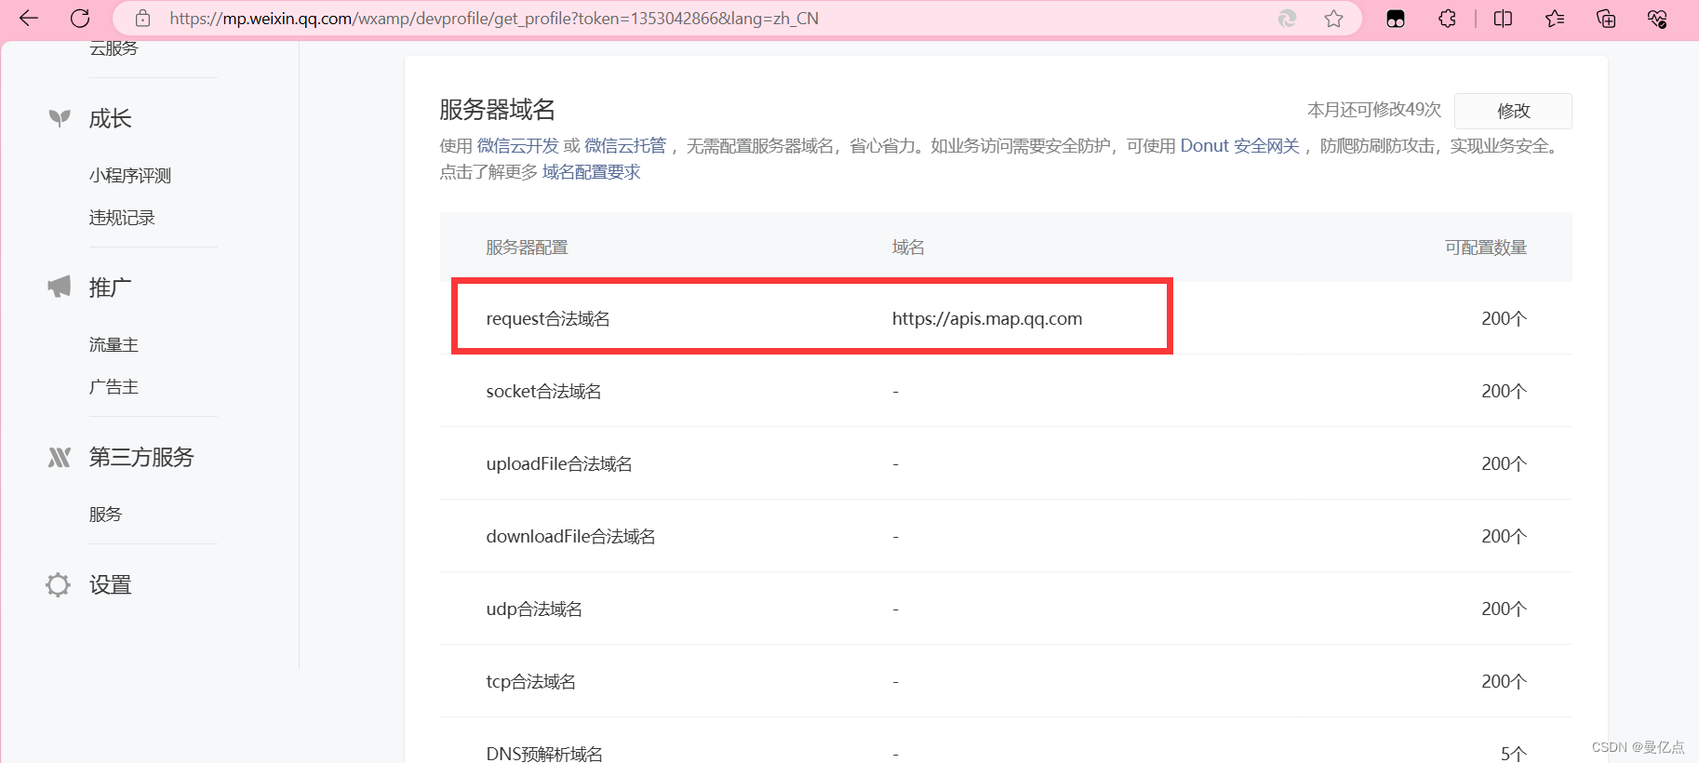This screenshot has width=1699, height=763.
Task: Click the 第三方服务 sidebar icon
Action: pyautogui.click(x=60, y=457)
